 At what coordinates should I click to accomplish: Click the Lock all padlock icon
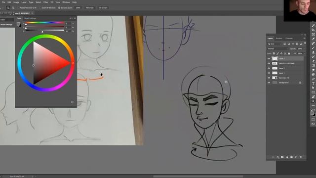click(289, 53)
